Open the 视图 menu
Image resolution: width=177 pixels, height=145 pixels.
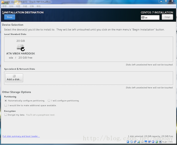(x=18, y=6)
